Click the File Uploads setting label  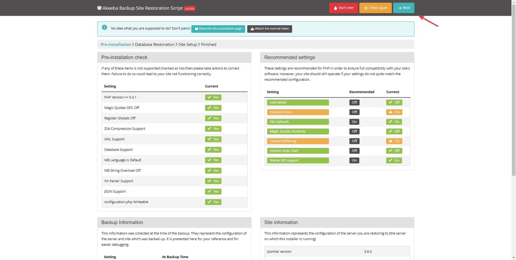click(279, 122)
